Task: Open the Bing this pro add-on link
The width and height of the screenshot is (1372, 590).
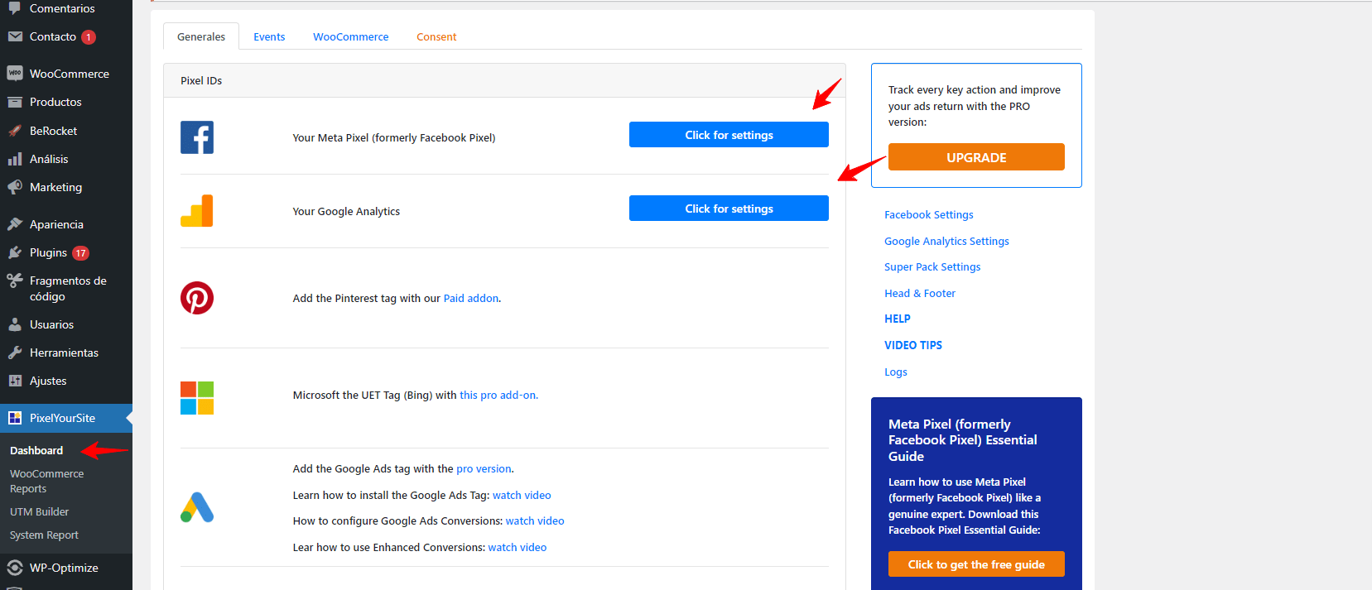Action: point(498,395)
